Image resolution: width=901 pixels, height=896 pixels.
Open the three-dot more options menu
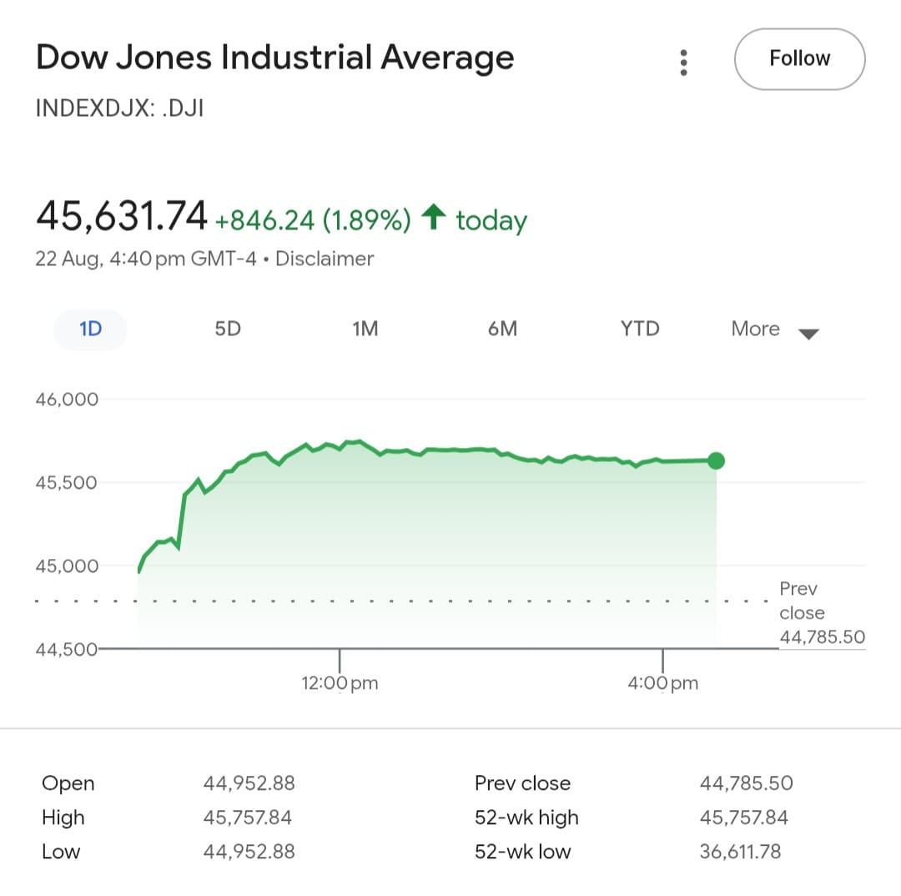point(683,63)
